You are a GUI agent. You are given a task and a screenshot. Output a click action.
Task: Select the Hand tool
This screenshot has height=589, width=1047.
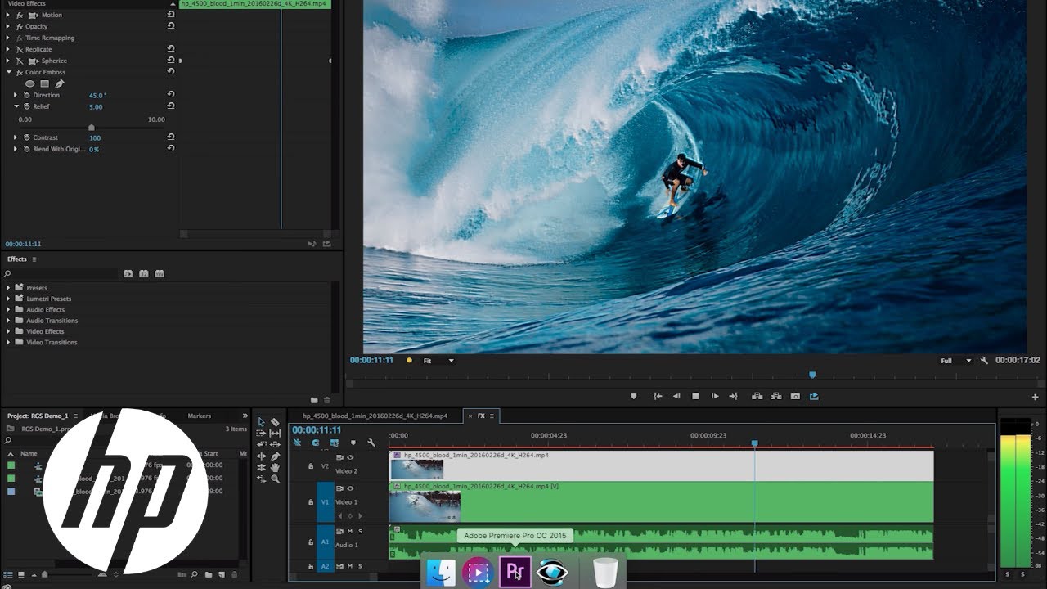(x=275, y=468)
